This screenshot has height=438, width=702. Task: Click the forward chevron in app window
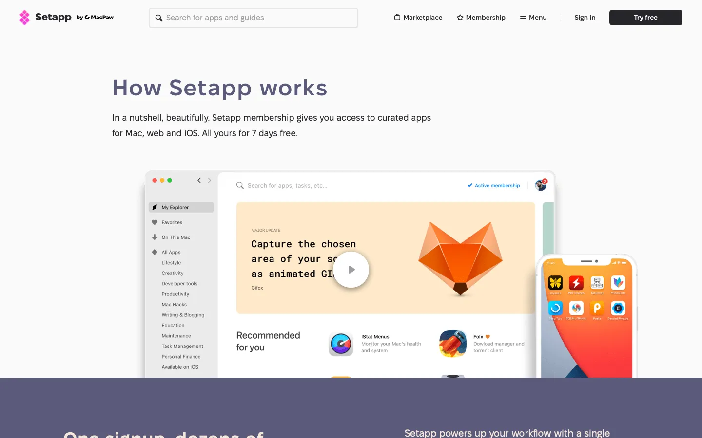pos(210,180)
